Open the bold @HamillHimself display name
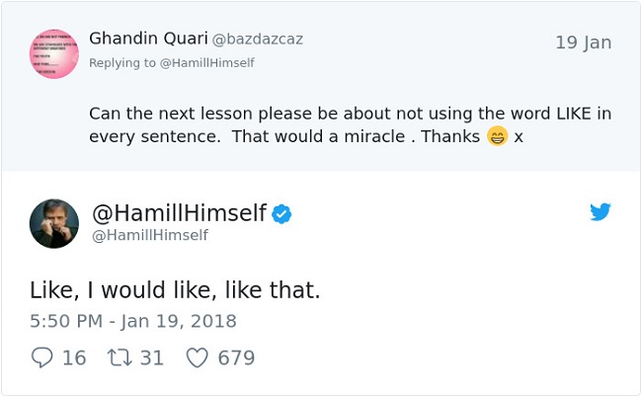The height and width of the screenshot is (397, 642). click(179, 213)
